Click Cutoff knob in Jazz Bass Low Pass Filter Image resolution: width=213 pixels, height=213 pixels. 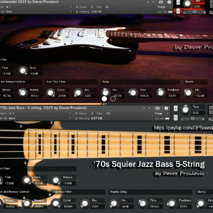point(56,203)
